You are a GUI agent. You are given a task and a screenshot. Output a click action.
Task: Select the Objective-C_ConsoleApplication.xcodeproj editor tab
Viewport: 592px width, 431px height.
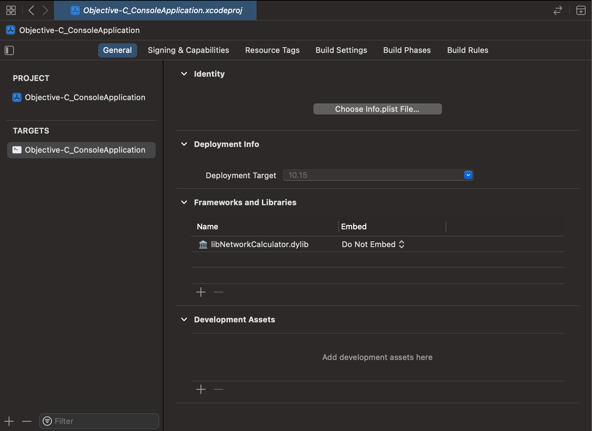[155, 10]
